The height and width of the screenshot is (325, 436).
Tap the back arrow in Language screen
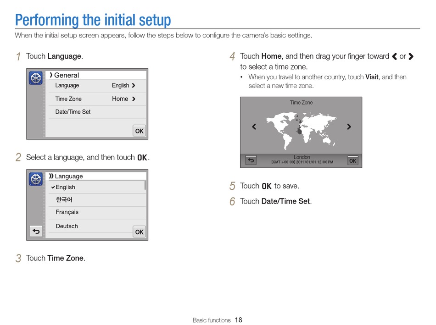36,231
